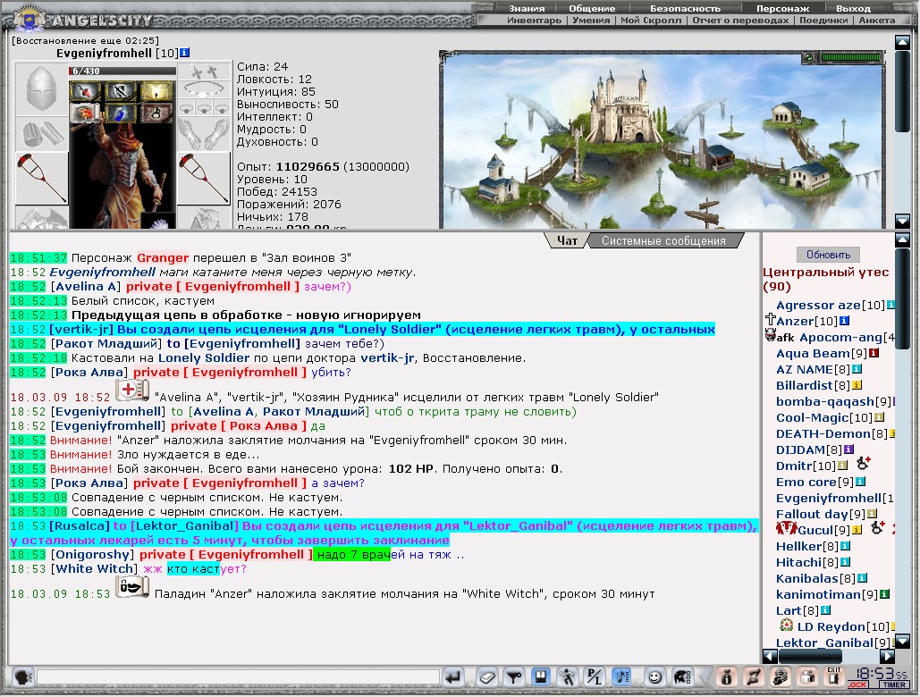Image resolution: width=920 pixels, height=697 pixels.
Task: Click the blue potion effect icon on avatar
Action: point(122,113)
